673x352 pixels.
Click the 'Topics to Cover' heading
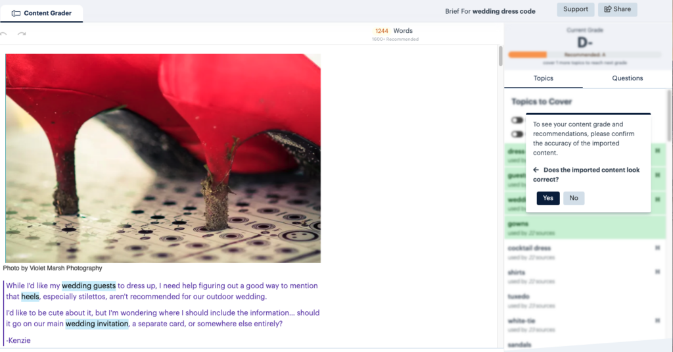click(542, 102)
